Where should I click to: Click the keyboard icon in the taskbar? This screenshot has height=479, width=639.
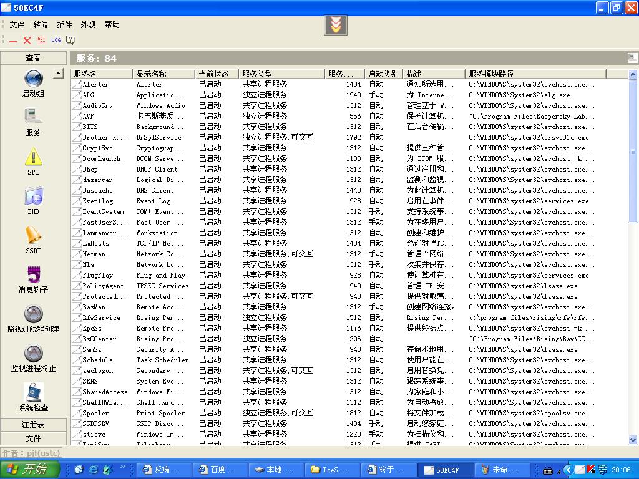point(548,471)
